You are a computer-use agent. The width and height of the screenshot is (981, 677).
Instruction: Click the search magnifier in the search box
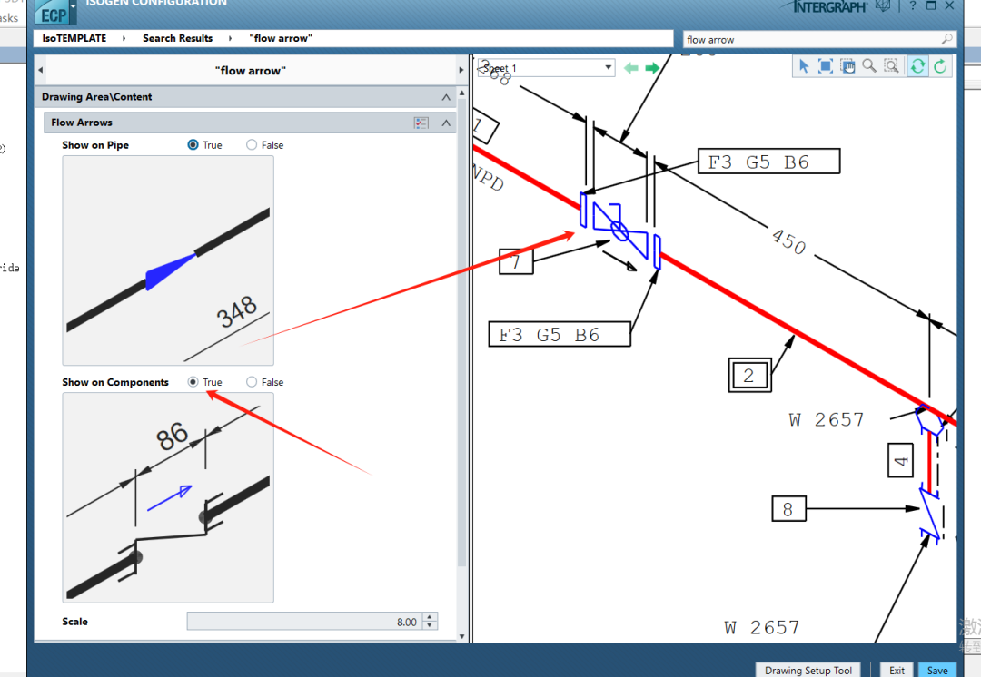946,39
